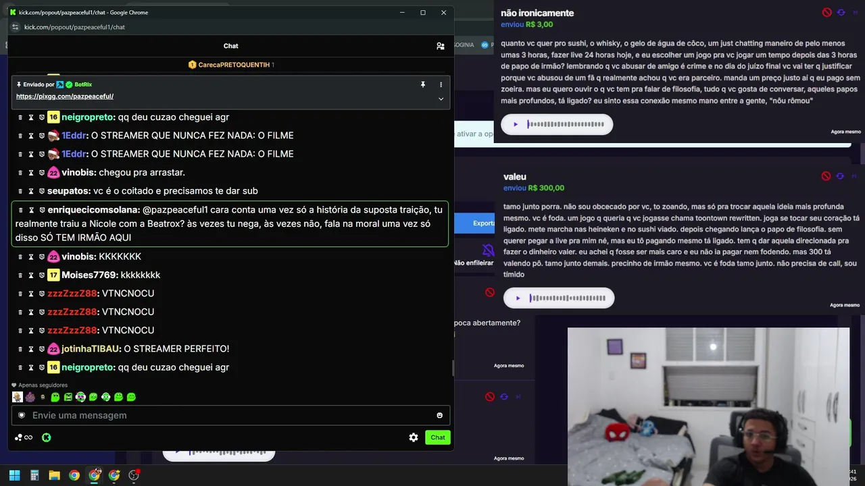Open the chat user list icon

coord(440,46)
